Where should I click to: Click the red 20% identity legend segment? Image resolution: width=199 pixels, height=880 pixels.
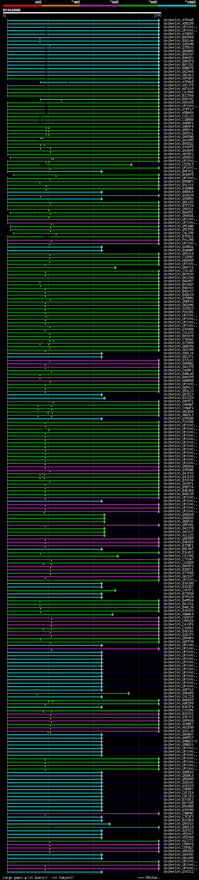tap(22, 6)
